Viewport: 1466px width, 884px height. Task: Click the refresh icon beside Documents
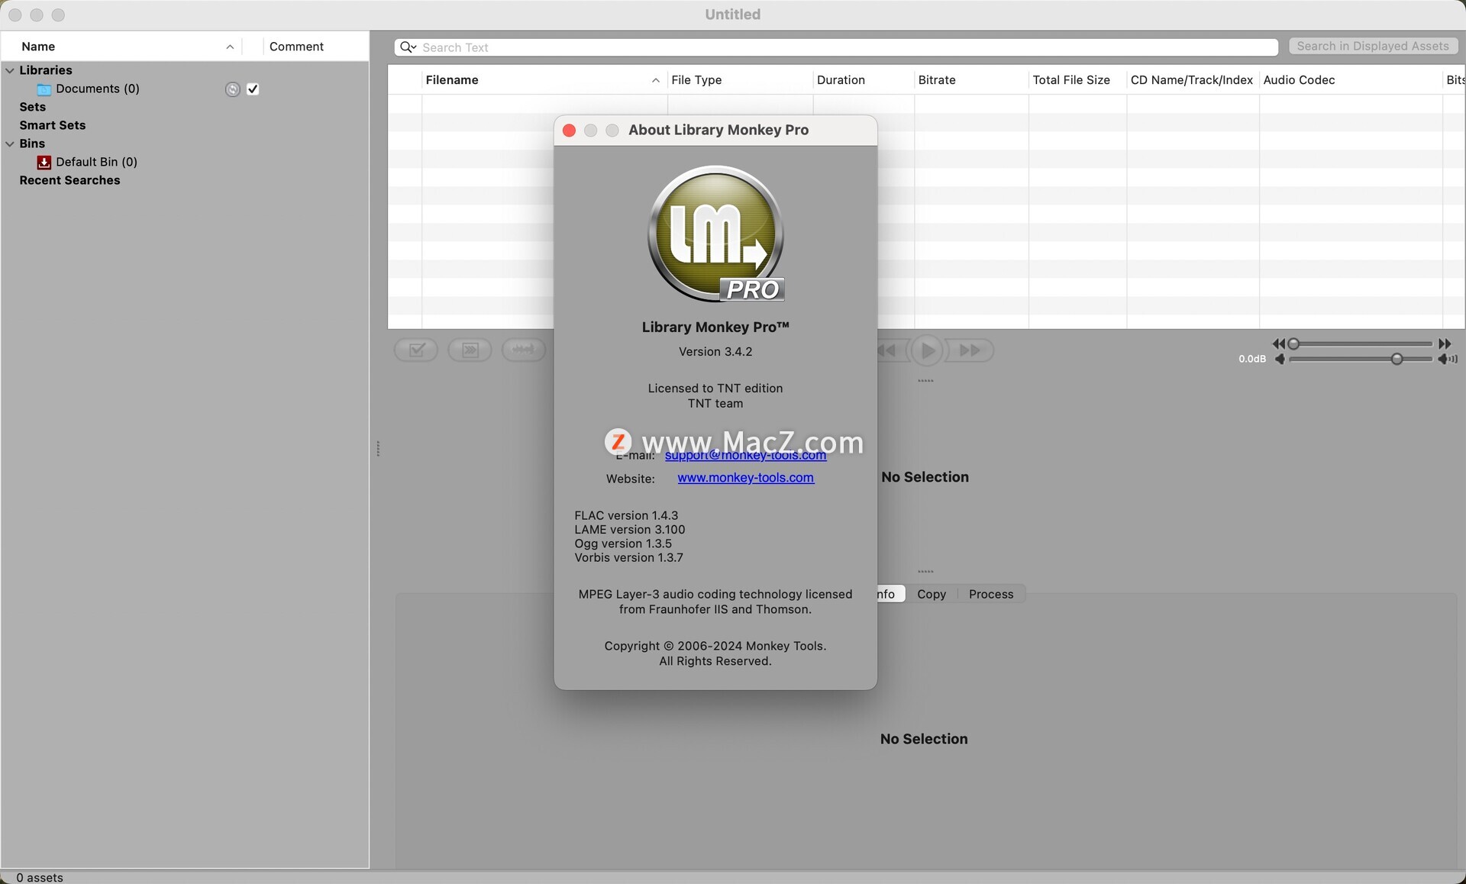(233, 89)
